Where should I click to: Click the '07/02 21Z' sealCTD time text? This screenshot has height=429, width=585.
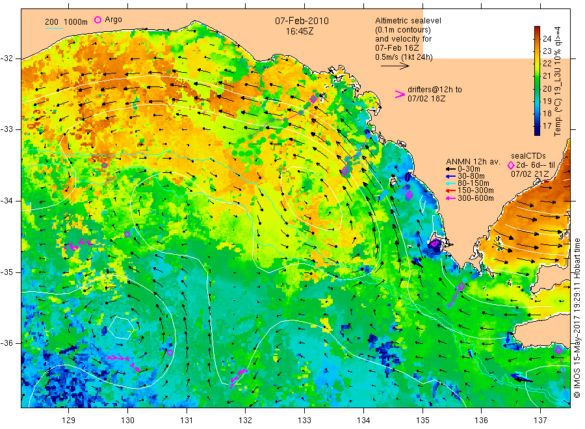click(530, 174)
